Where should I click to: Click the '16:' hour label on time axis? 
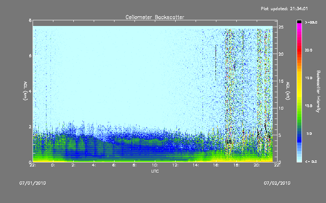[x=216, y=165]
